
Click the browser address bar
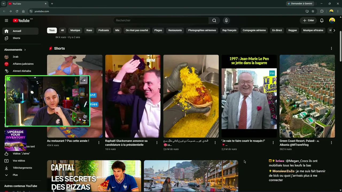coord(168,11)
